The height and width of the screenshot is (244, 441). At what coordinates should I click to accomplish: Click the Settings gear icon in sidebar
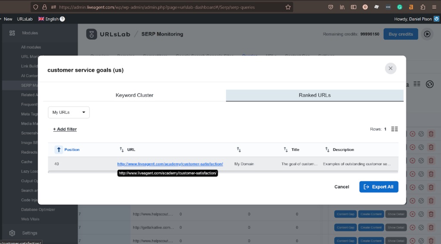(x=12, y=233)
